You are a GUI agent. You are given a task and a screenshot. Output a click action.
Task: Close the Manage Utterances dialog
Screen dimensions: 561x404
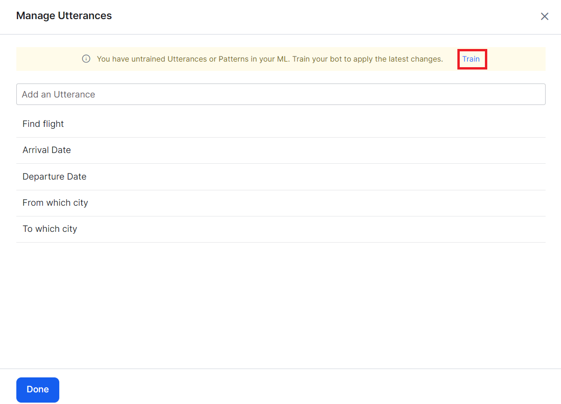click(544, 16)
